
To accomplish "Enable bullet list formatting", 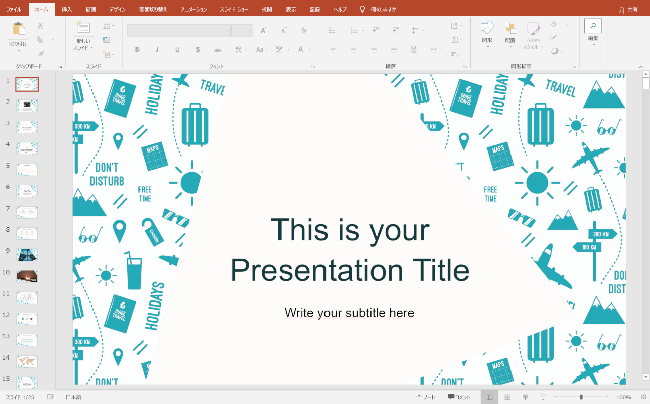I will click(331, 30).
